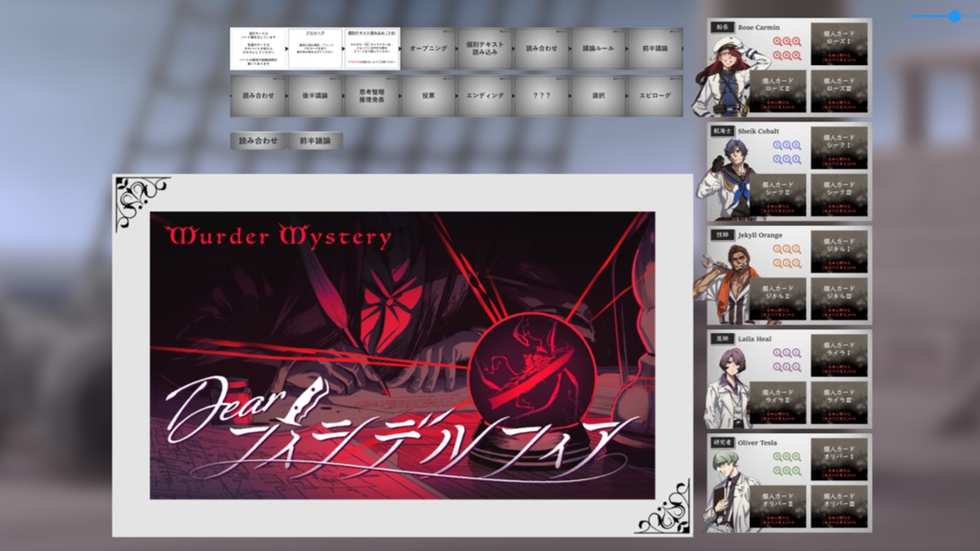Viewport: 980px width, 551px height.
Task: Flip personal card ローズ I
Action: click(x=838, y=44)
